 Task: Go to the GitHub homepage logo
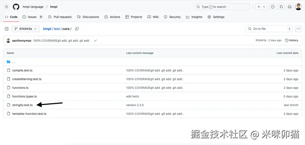(x=16, y=7)
